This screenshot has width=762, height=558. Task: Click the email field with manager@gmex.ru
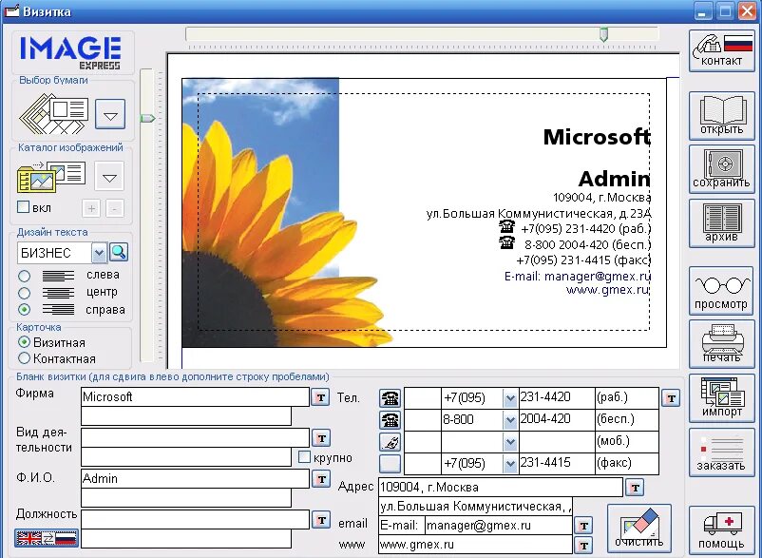(498, 526)
